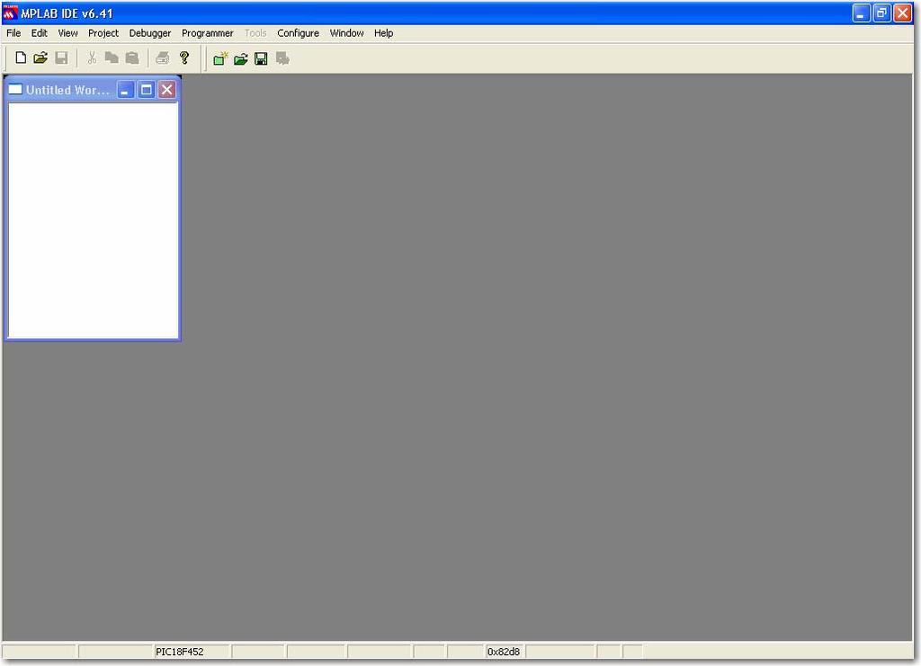
Task: Close the MPLAB IDE application
Action: click(902, 13)
